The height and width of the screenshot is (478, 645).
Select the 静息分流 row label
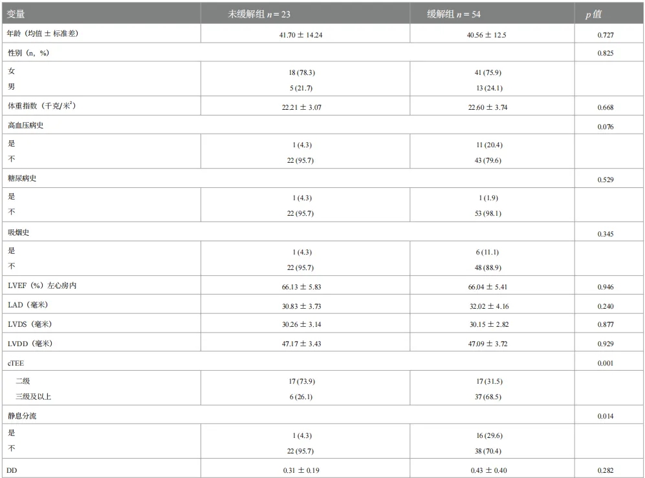pyautogui.click(x=22, y=417)
